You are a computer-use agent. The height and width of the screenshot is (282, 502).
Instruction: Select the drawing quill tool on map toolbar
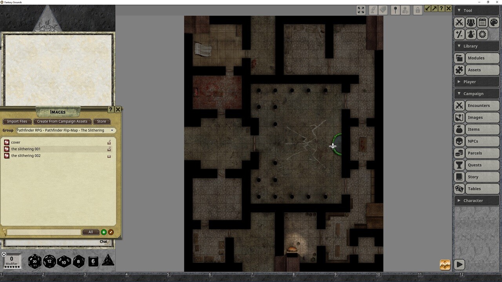point(373,10)
